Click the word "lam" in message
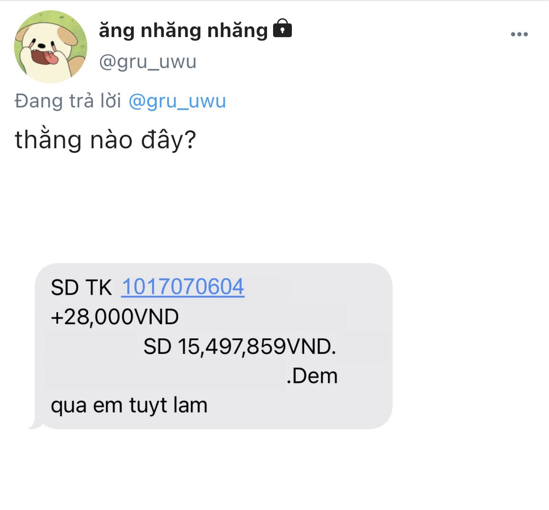This screenshot has height=510, width=549. tap(192, 405)
